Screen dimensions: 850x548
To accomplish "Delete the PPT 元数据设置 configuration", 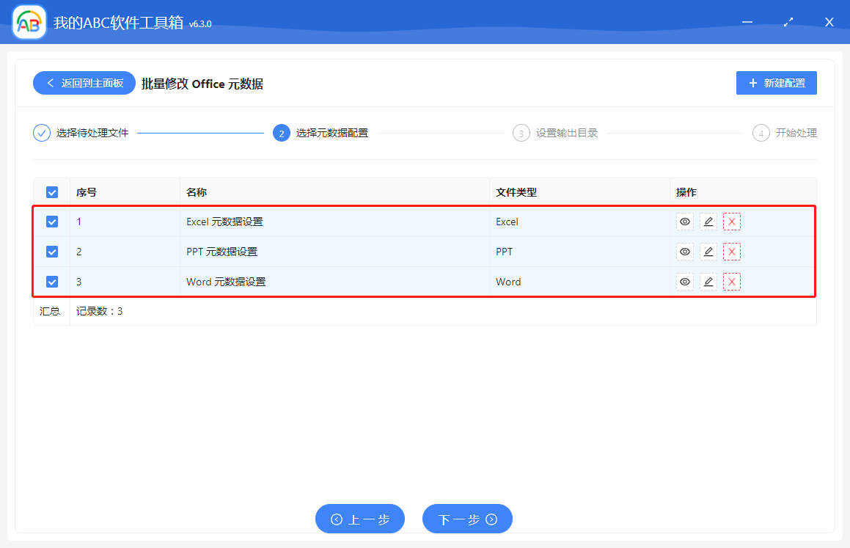I will [732, 251].
